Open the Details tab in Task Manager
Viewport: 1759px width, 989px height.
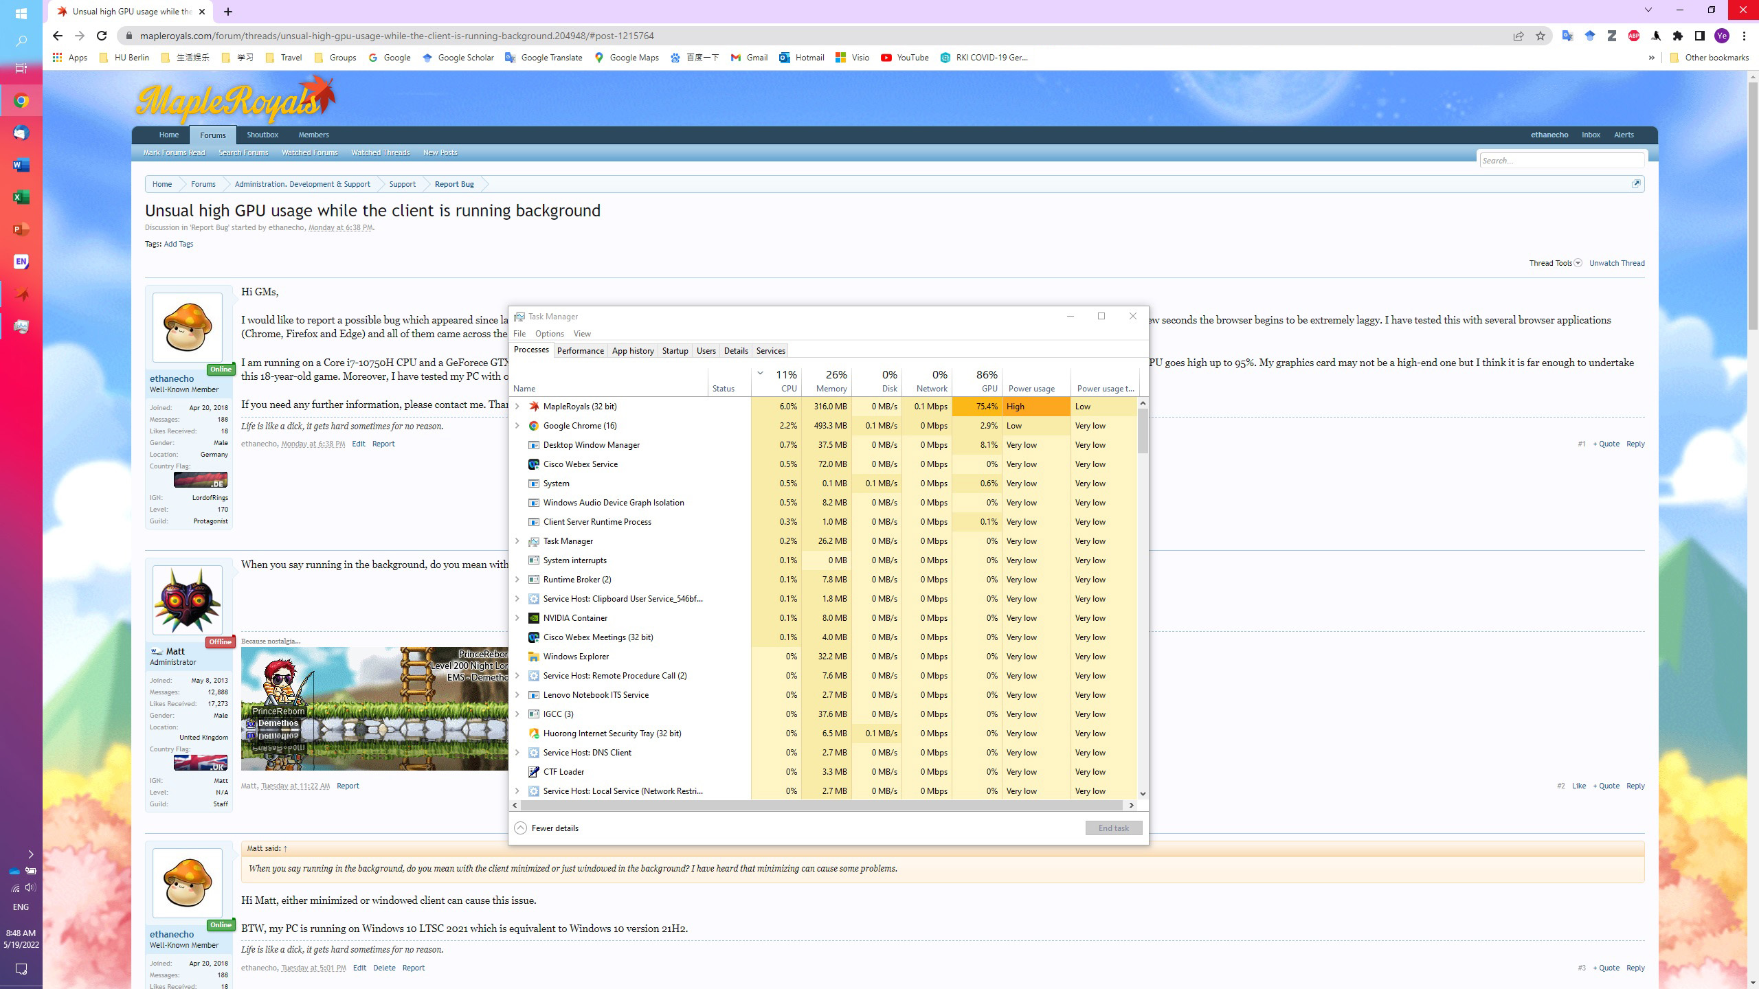(736, 351)
